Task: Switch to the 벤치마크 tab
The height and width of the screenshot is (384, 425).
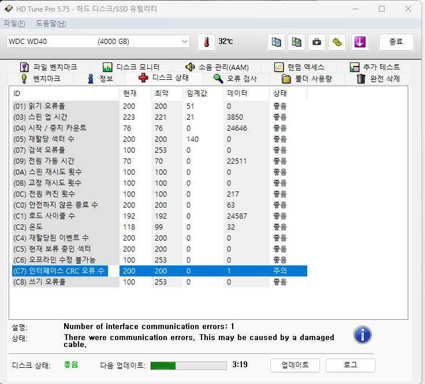Action: (40, 79)
